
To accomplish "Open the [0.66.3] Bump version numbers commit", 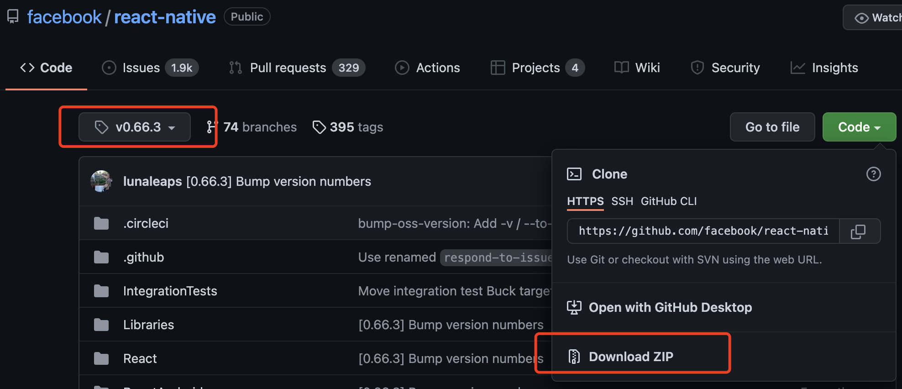I will pos(278,181).
